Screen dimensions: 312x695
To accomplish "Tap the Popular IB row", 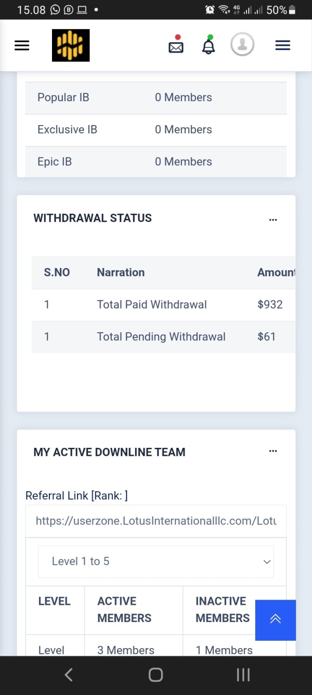I will [156, 97].
